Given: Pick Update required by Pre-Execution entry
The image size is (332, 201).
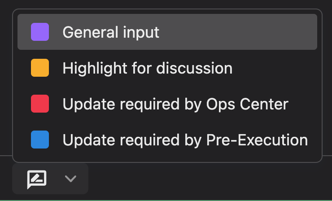Looking at the screenshot, I should [167, 140].
